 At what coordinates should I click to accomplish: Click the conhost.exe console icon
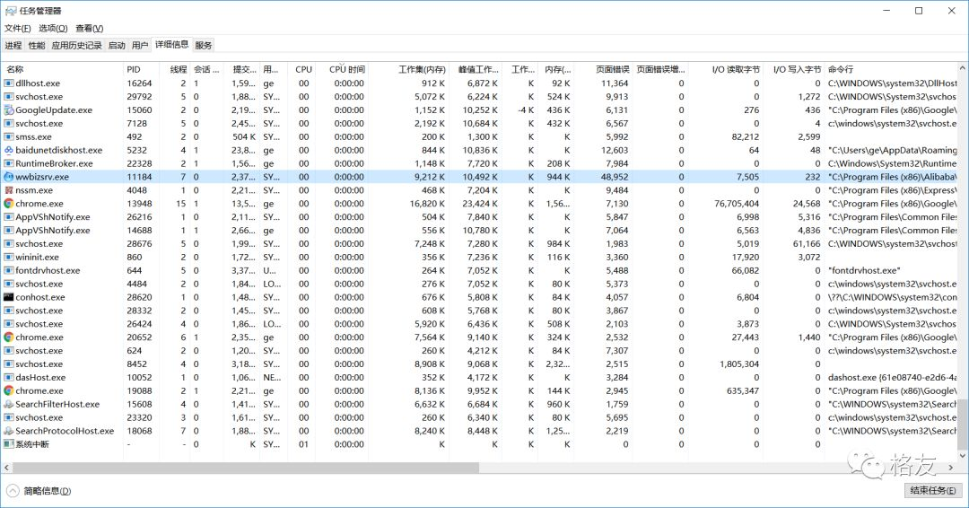[9, 297]
